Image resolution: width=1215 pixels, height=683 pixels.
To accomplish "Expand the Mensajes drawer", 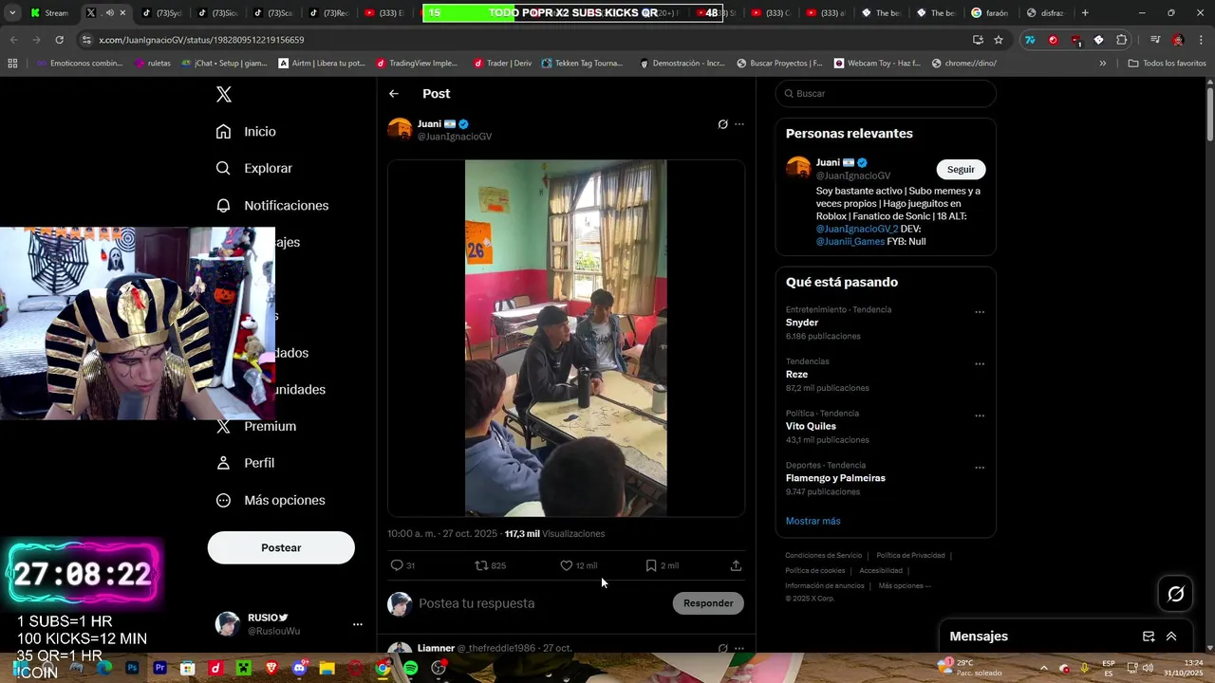I will (x=1171, y=637).
